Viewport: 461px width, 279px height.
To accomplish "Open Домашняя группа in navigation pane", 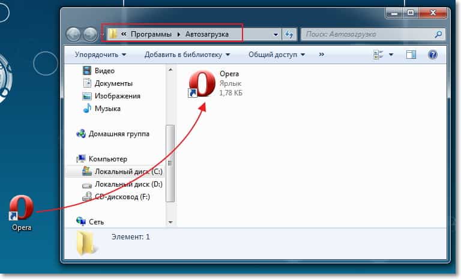I will point(119,134).
